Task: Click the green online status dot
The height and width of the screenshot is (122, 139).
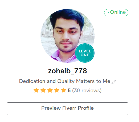Action: click(108, 12)
